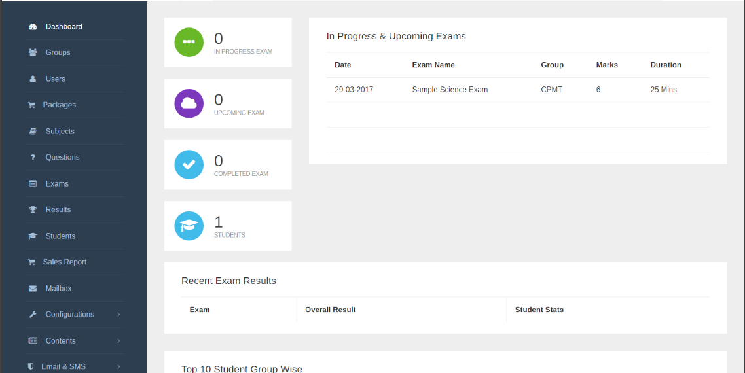This screenshot has width=745, height=373.
Task: Click the Duration column header
Action: [x=666, y=65]
